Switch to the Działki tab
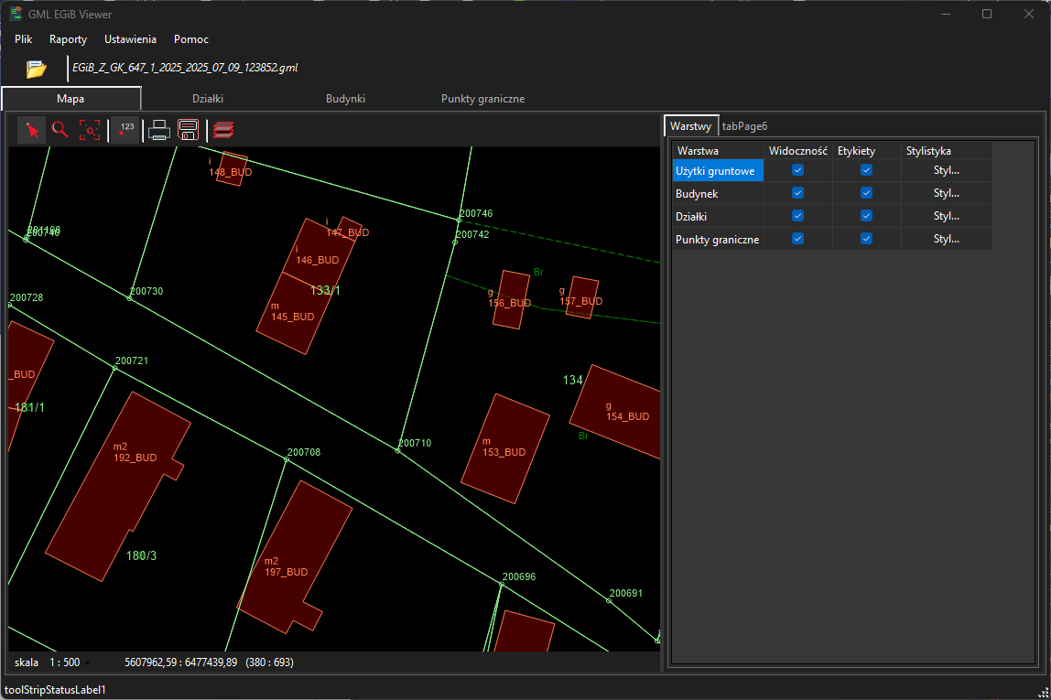The height and width of the screenshot is (700, 1051). pyautogui.click(x=208, y=99)
